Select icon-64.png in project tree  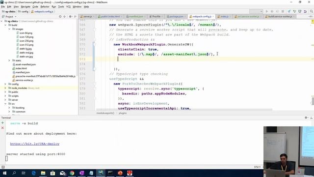26,33
